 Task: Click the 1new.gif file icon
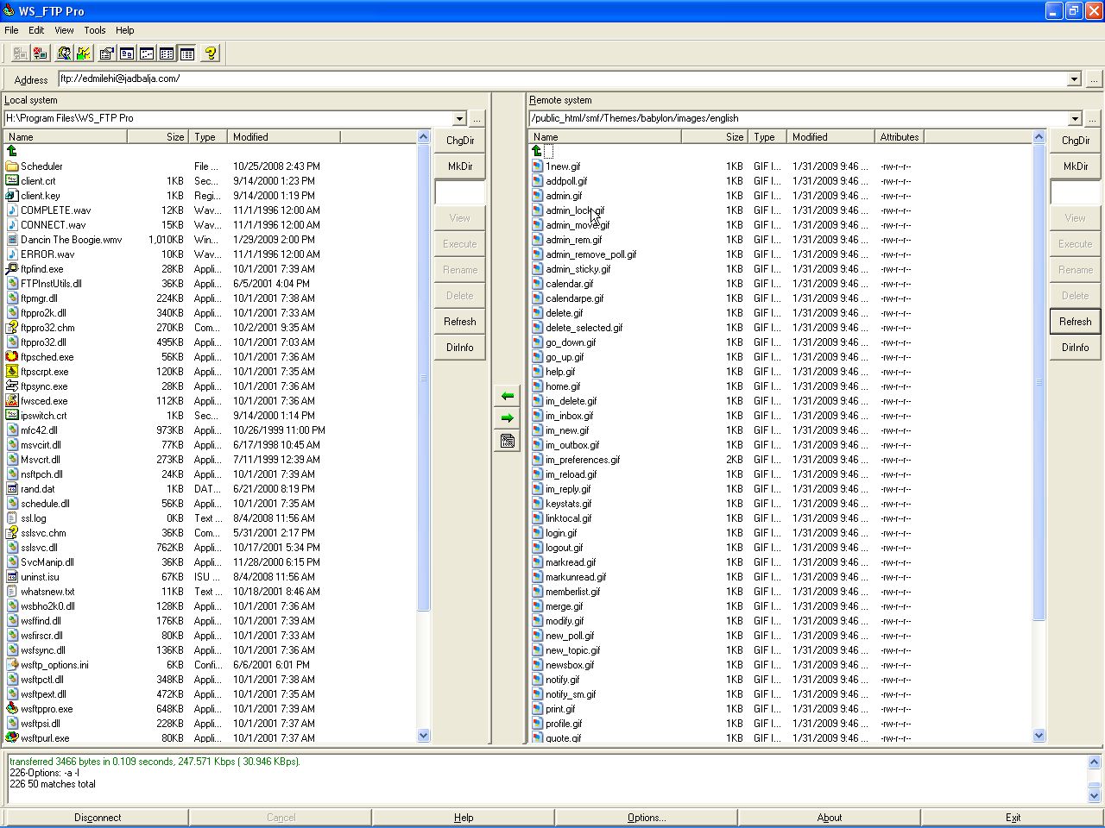click(537, 166)
